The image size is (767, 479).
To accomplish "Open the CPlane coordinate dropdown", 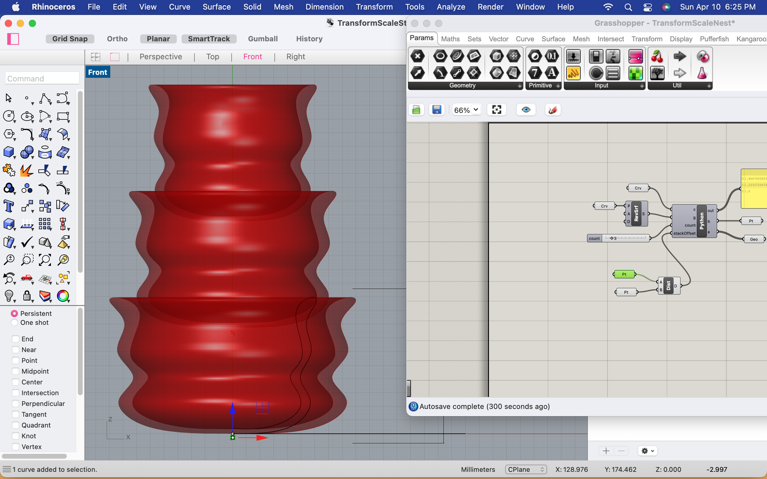I will coord(526,469).
